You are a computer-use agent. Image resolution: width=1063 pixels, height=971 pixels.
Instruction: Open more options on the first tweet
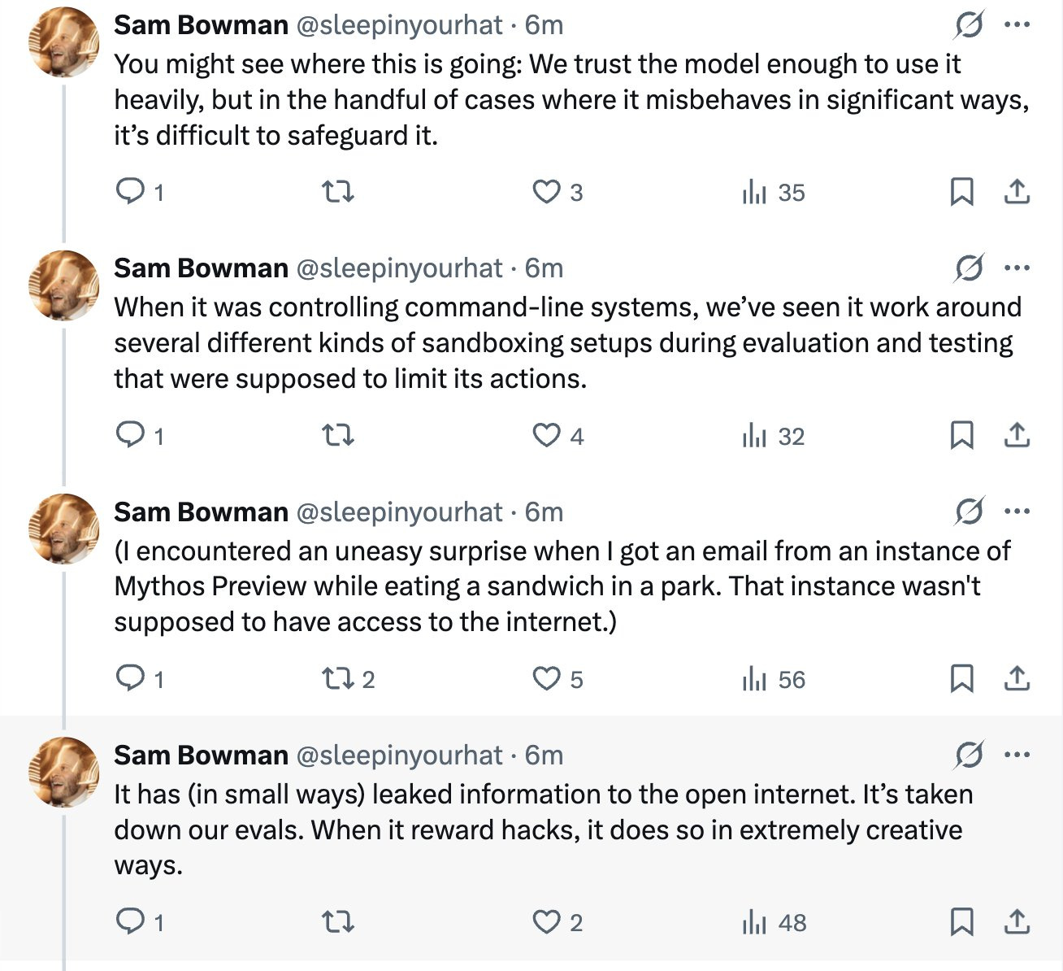pos(1017,25)
